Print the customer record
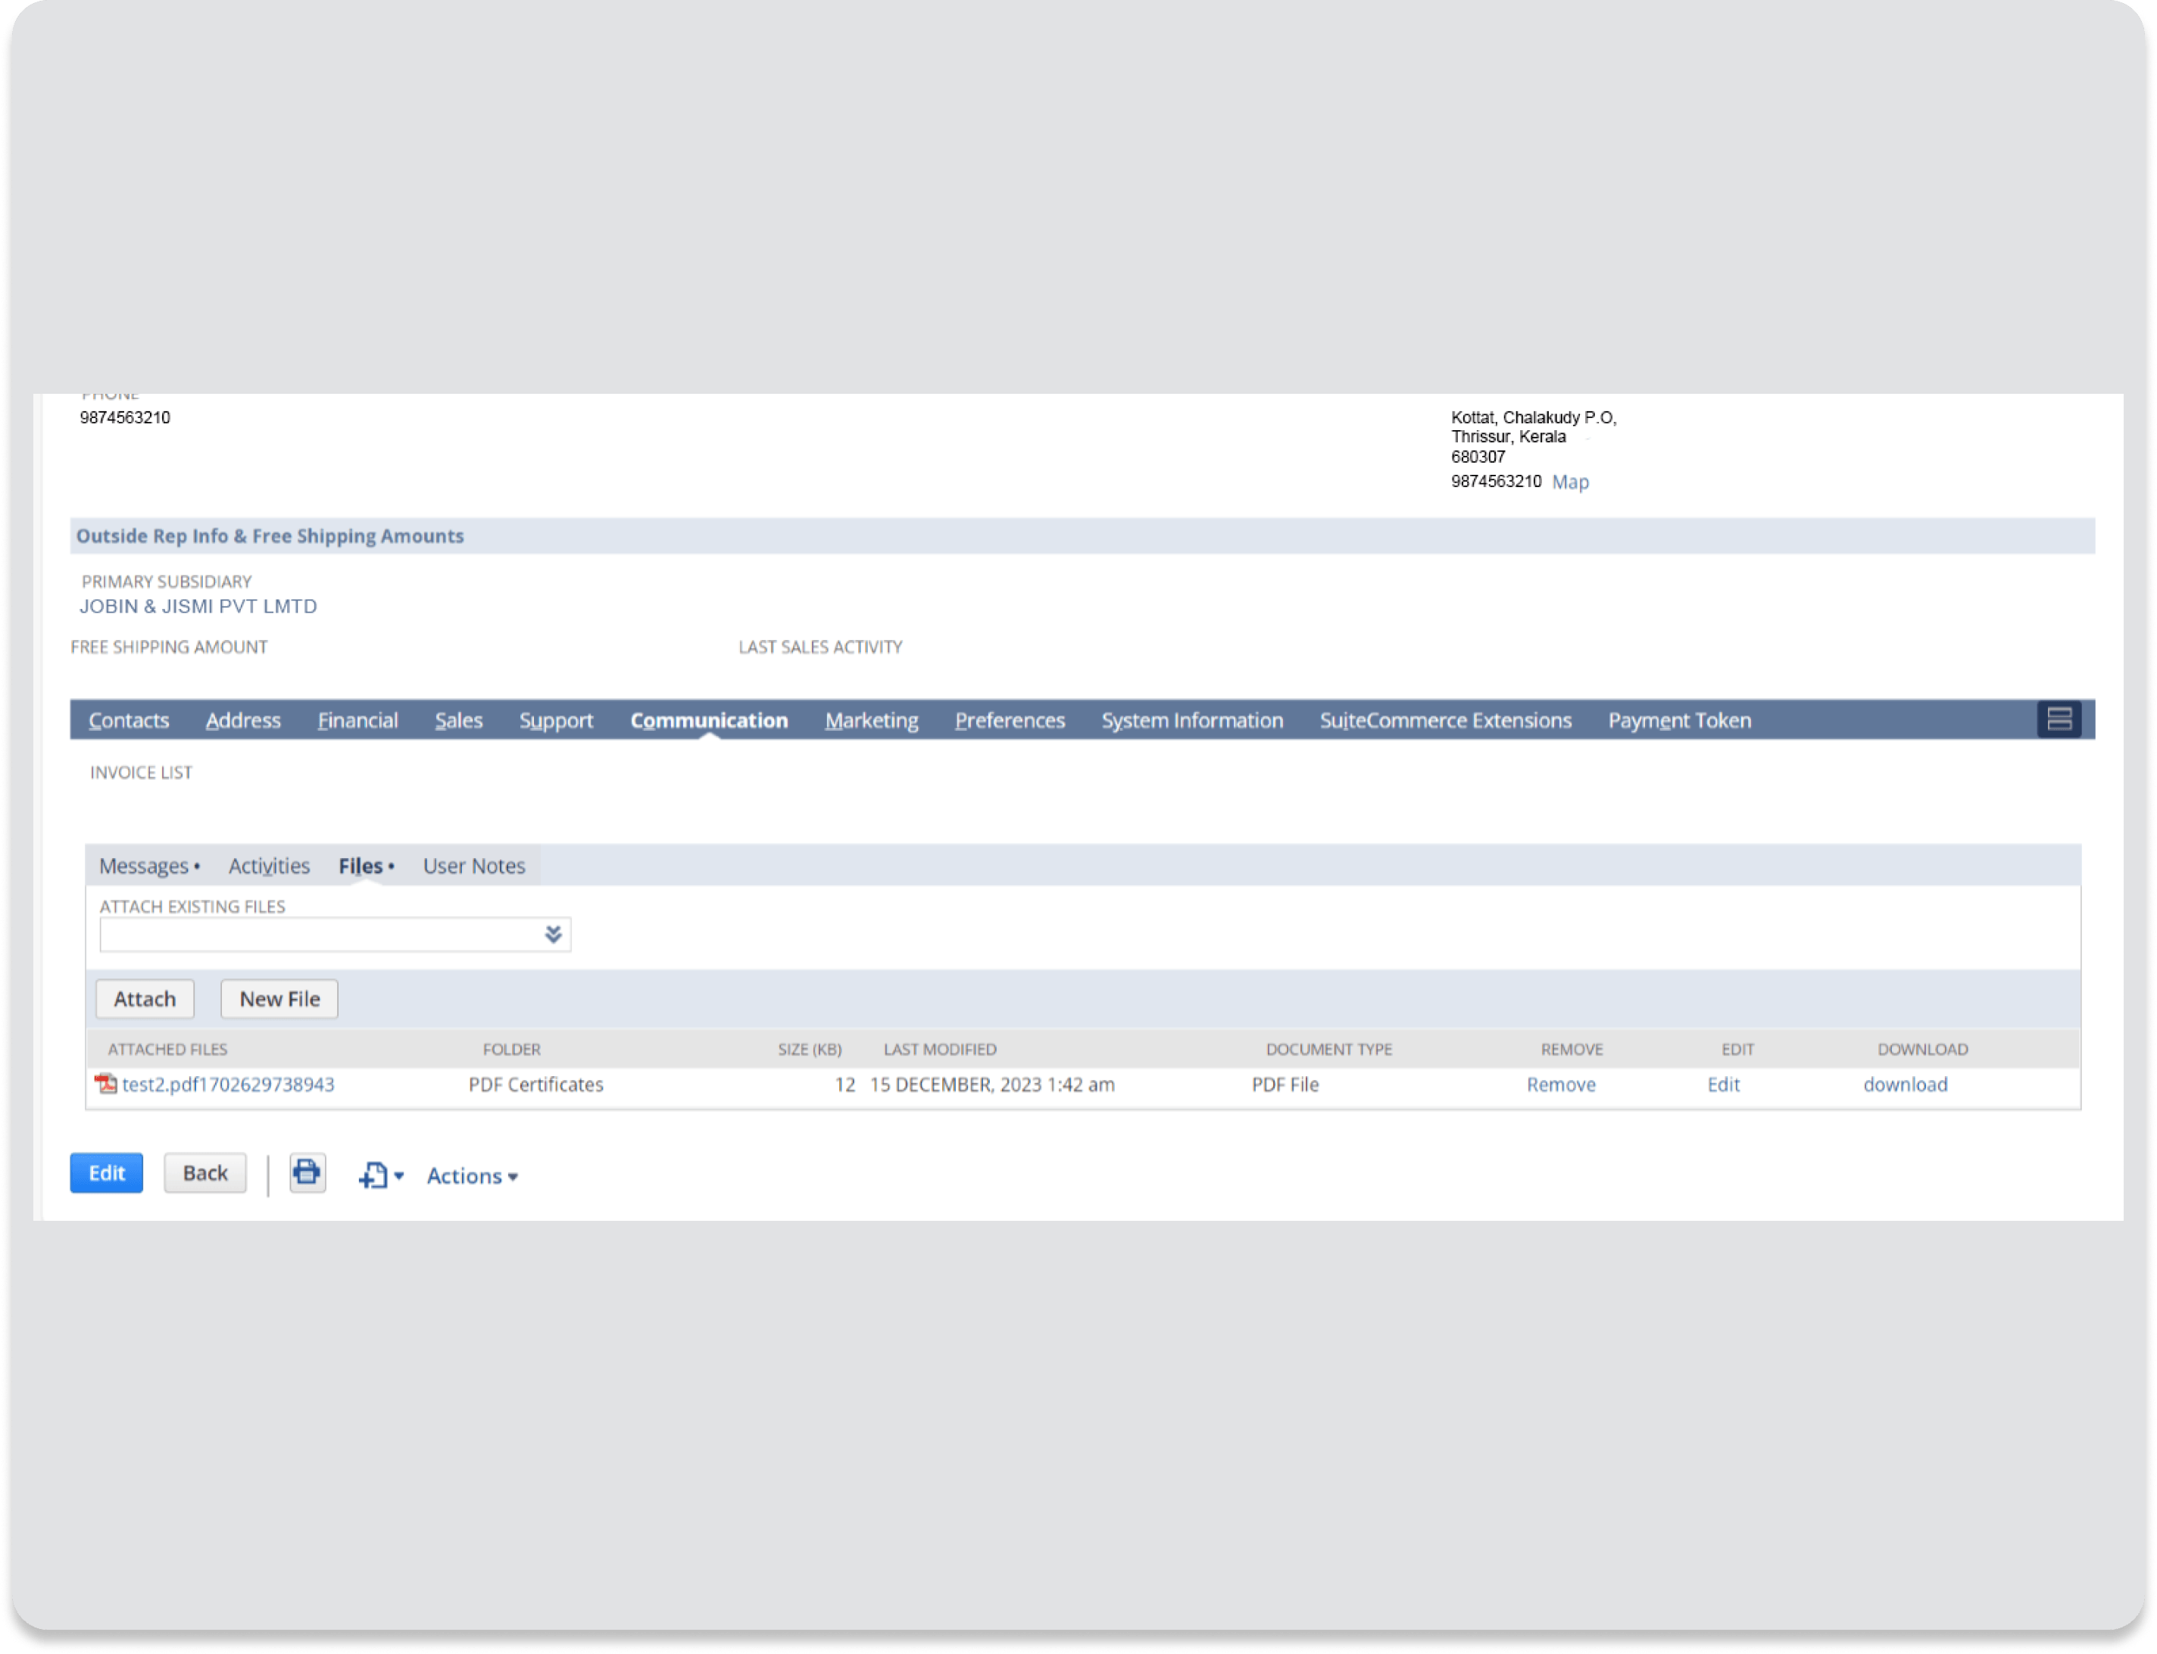The width and height of the screenshot is (2157, 1654). pyautogui.click(x=306, y=1172)
